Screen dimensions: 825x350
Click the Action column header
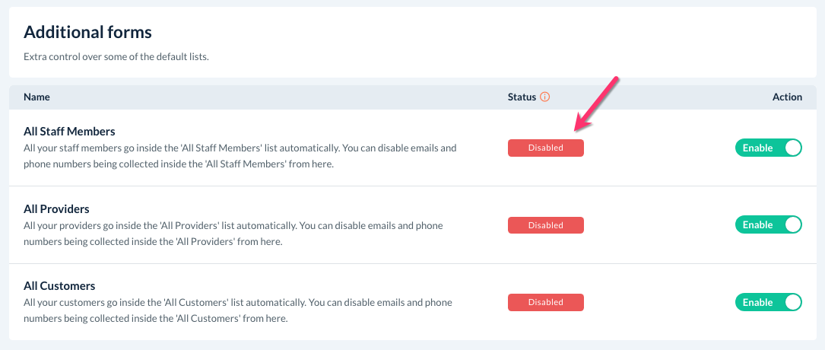coord(787,97)
